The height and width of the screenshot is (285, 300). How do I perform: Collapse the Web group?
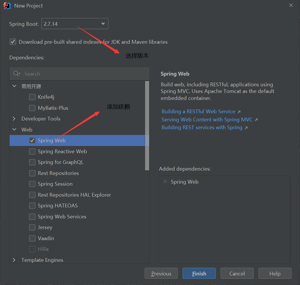[14, 129]
